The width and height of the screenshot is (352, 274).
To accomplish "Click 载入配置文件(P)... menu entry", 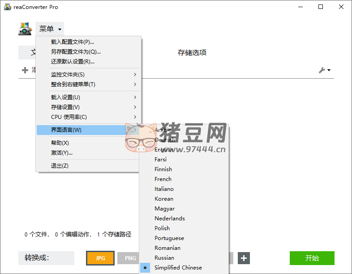I will pyautogui.click(x=73, y=42).
